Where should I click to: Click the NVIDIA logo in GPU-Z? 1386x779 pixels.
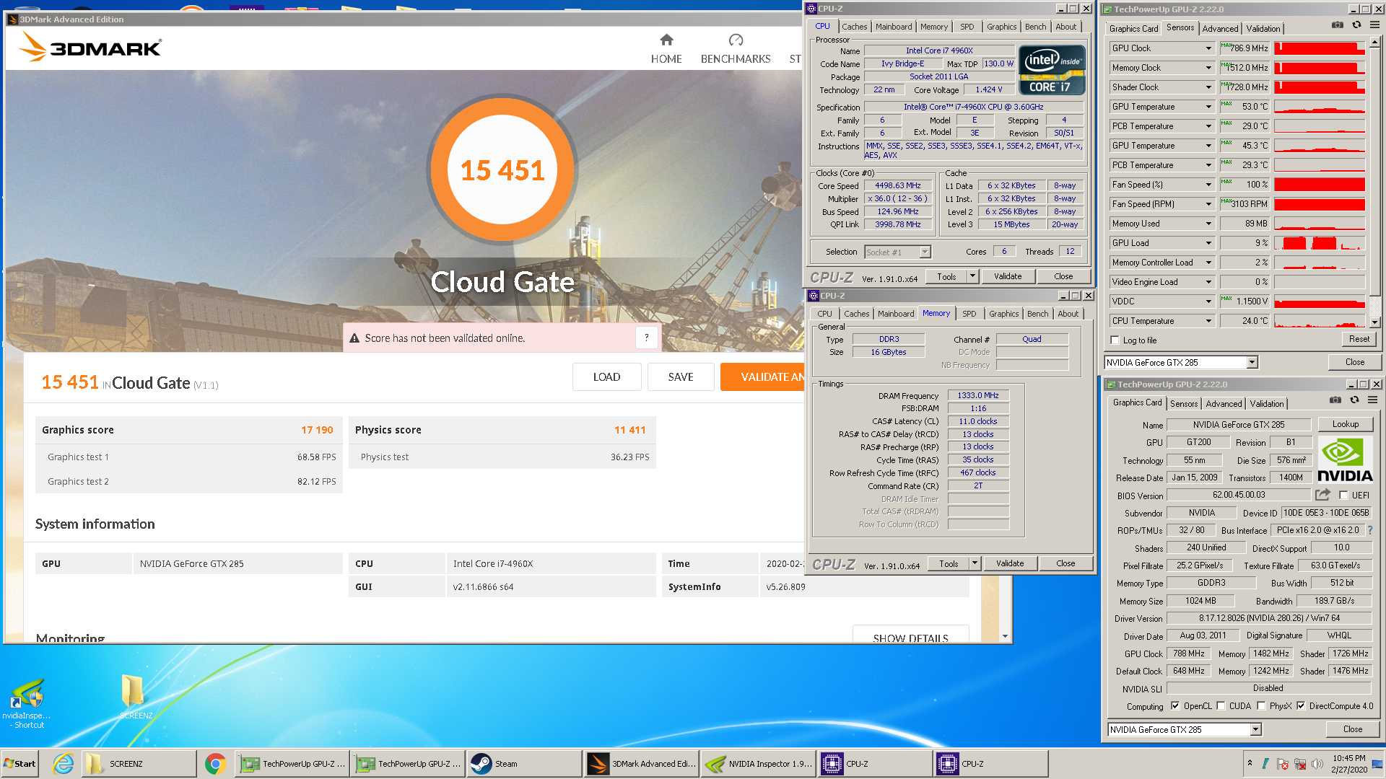(x=1345, y=460)
